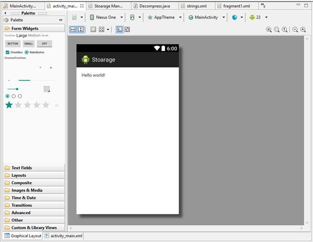Screen dimensions: 313x242
Task: Switch to the fragment1.xml tab
Action: [237, 6]
